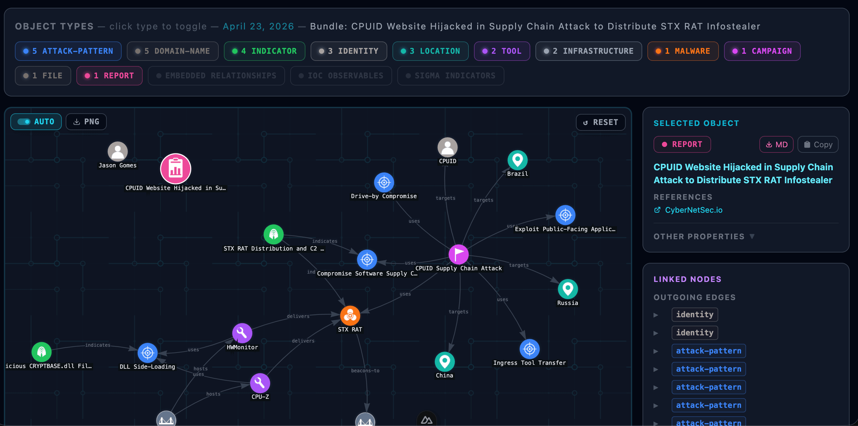This screenshot has width=858, height=426.
Task: Select the HWMonitor tool node icon
Action: pos(242,333)
